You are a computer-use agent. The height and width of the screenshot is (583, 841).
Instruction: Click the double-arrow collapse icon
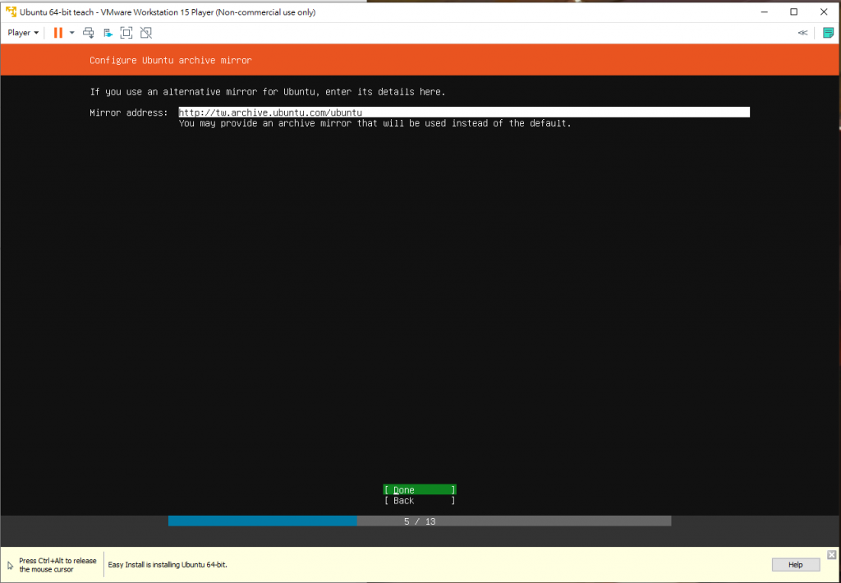point(802,33)
